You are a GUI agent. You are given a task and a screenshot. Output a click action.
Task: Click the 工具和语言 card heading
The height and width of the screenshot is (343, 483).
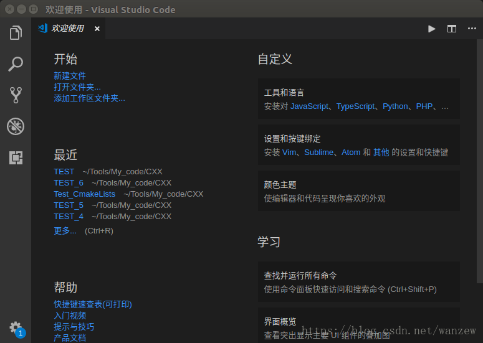[x=284, y=93]
